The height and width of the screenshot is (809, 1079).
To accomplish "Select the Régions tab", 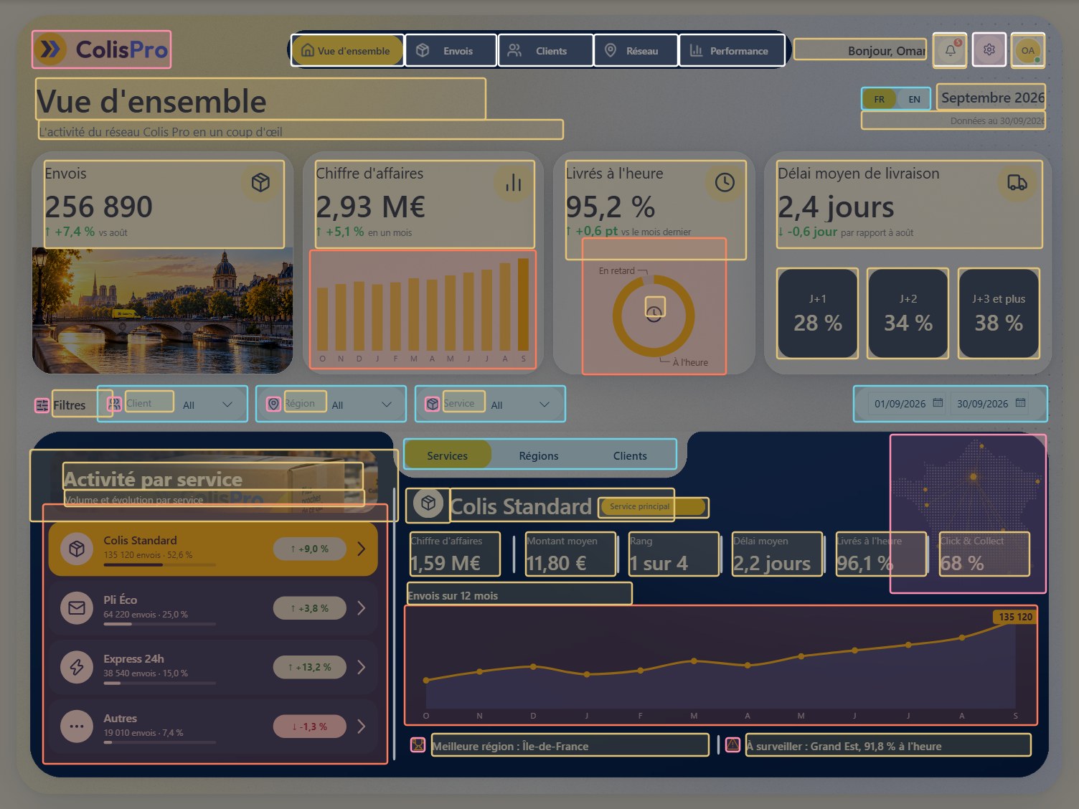I will pos(539,455).
